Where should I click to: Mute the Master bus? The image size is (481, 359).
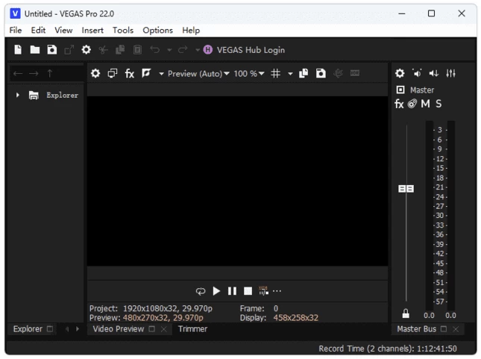coord(425,104)
